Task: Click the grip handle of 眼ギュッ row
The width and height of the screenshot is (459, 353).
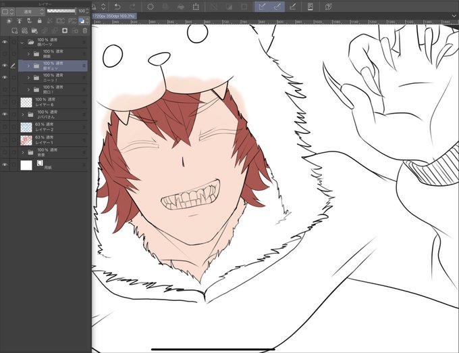Action: pos(84,66)
